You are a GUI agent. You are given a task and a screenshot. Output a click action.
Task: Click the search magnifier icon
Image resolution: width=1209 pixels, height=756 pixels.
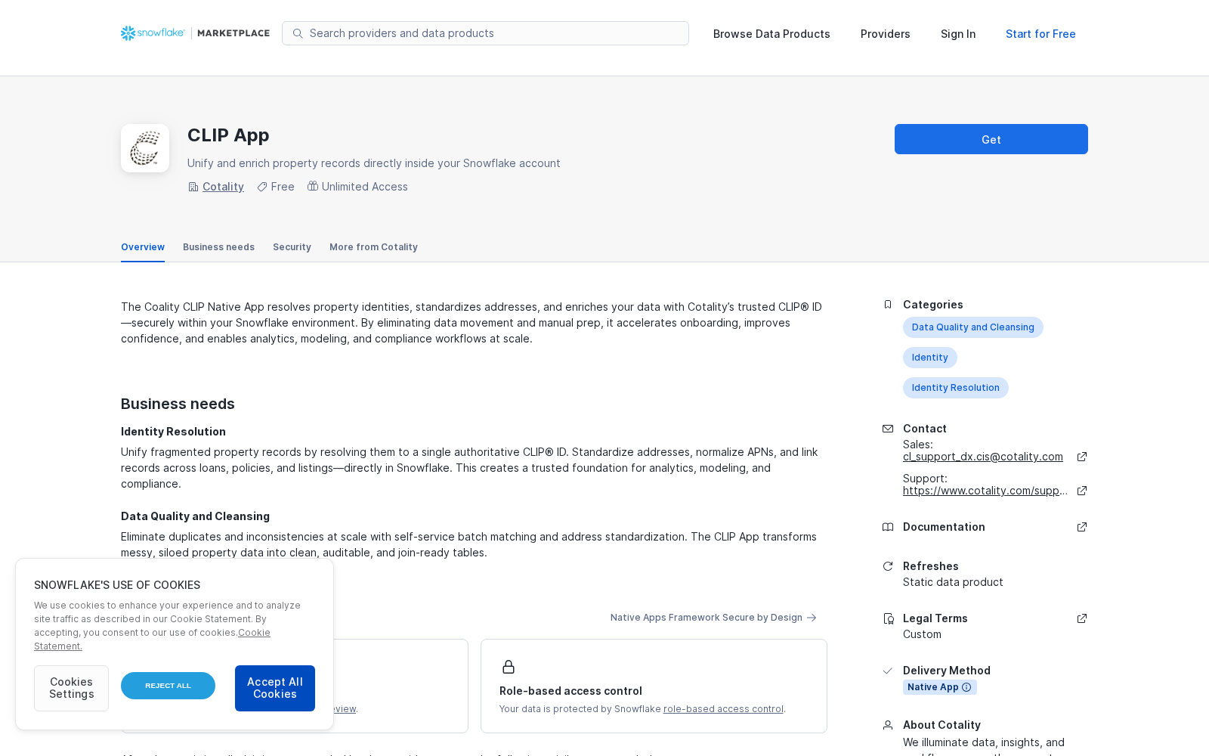[x=298, y=33]
